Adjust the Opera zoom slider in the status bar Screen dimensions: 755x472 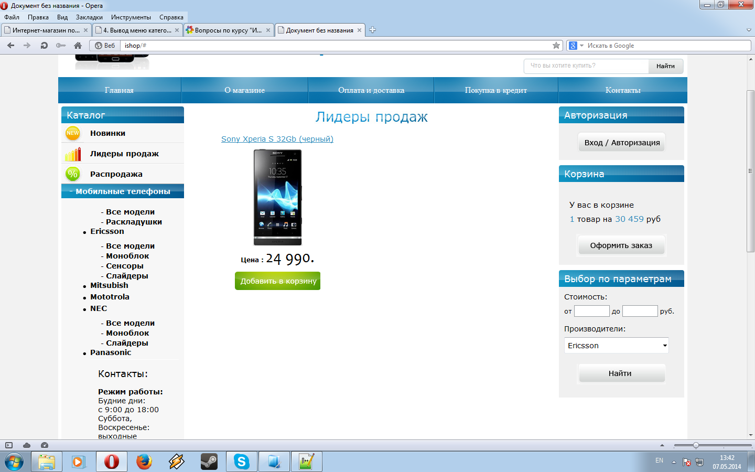(x=696, y=445)
